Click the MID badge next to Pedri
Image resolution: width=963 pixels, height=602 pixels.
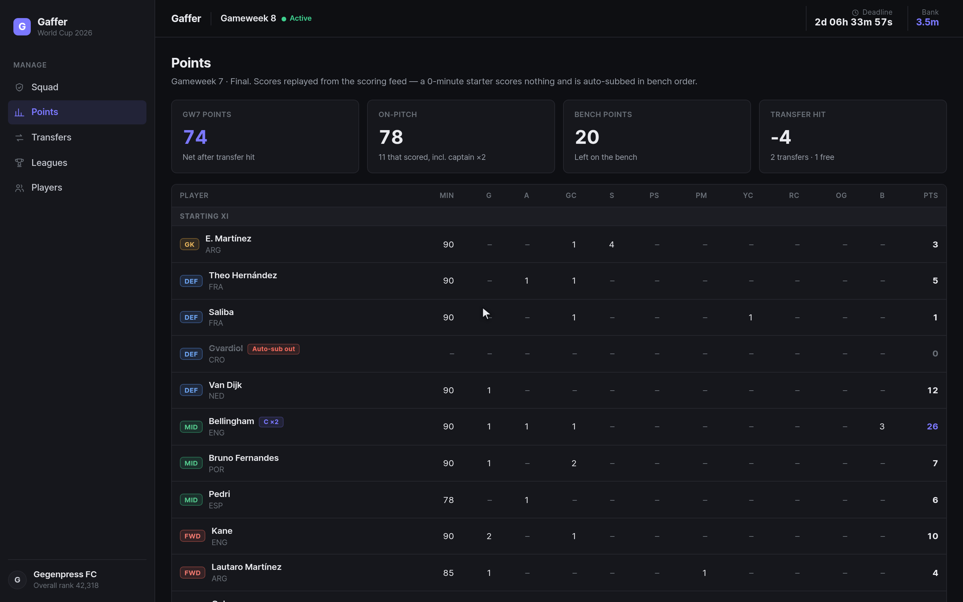pos(191,500)
